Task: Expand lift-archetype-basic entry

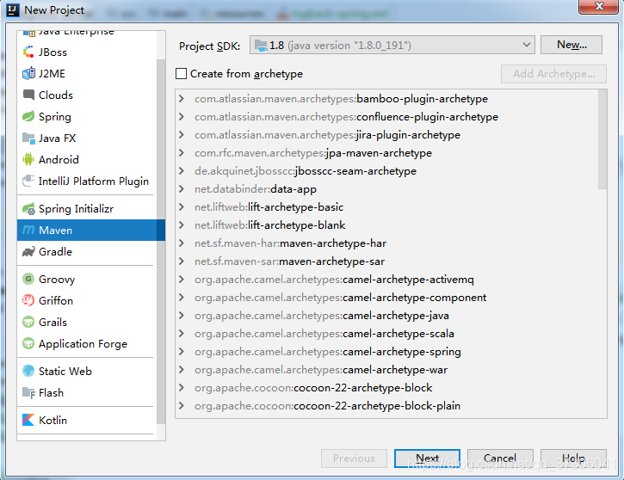Action: point(182,206)
